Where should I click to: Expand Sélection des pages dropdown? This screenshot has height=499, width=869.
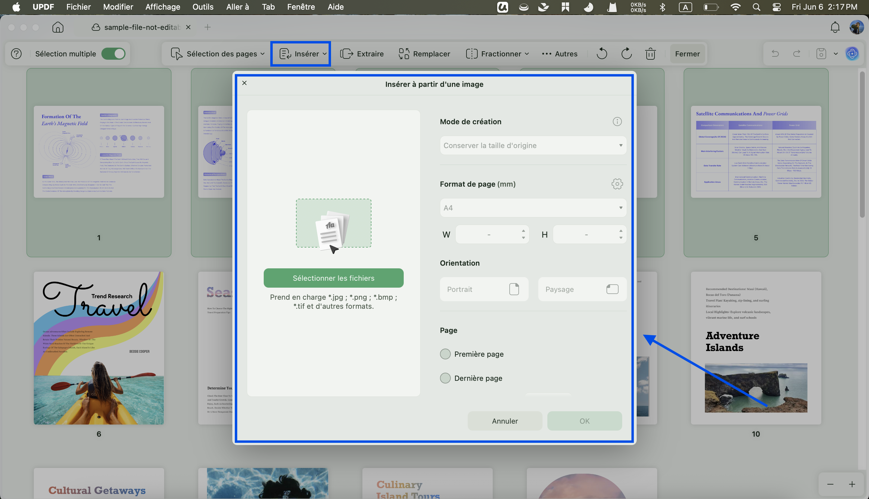point(218,54)
